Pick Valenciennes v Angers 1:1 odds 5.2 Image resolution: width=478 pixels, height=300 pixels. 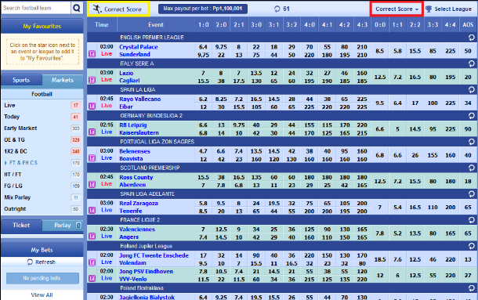(x=397, y=233)
